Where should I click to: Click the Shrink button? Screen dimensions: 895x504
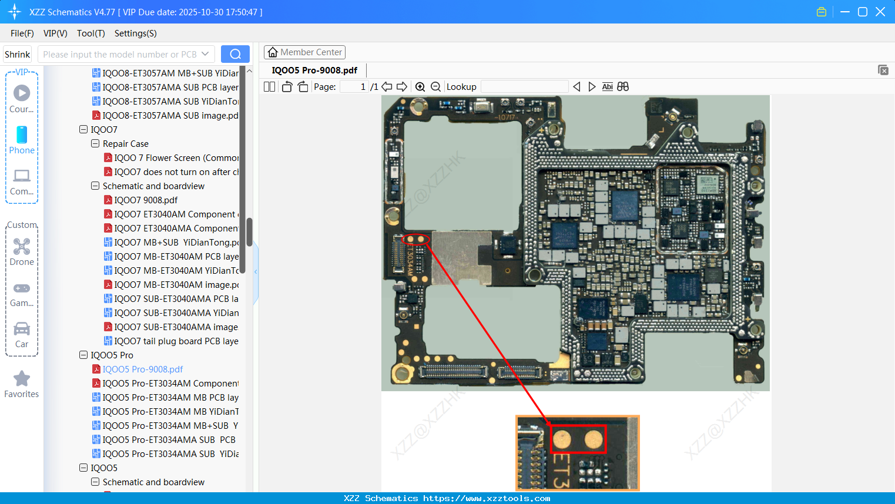coord(17,54)
